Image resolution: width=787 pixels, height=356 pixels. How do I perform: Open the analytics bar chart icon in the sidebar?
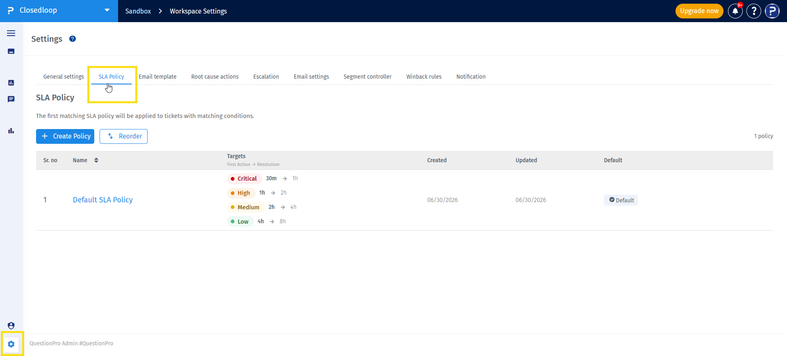click(x=11, y=131)
